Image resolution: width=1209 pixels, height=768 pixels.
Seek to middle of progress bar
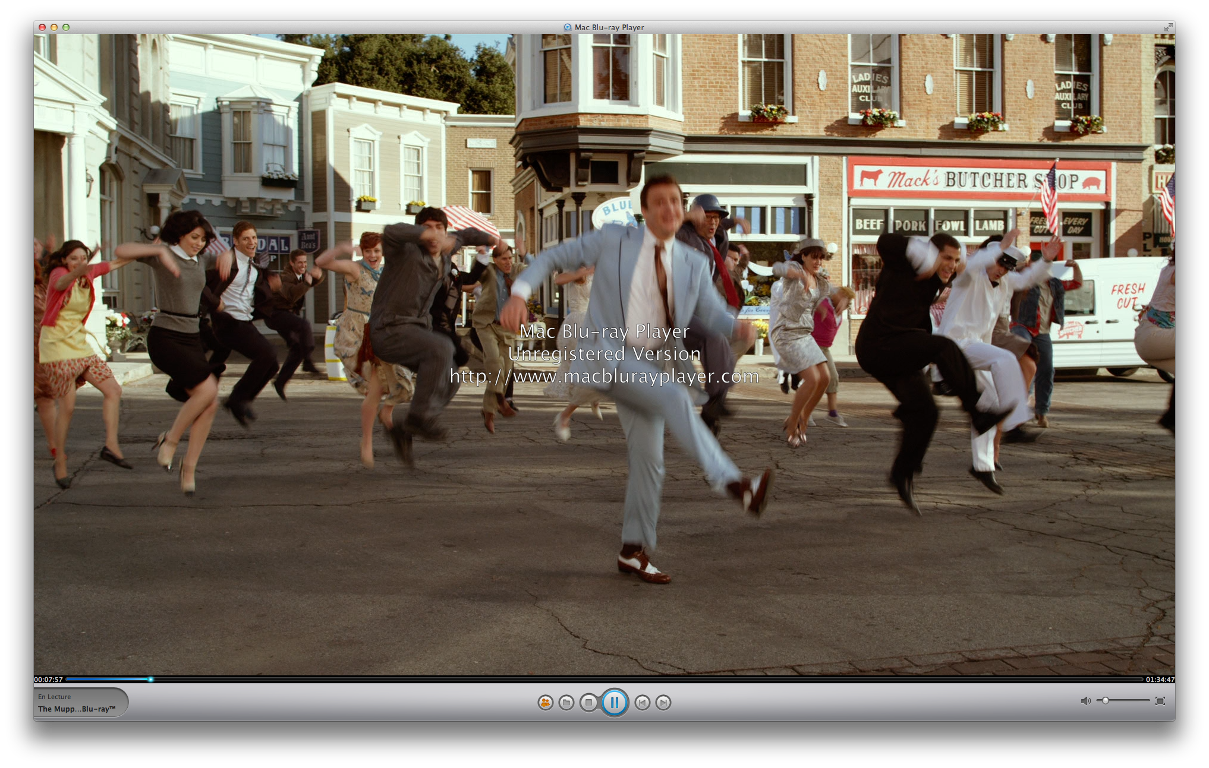coord(604,679)
